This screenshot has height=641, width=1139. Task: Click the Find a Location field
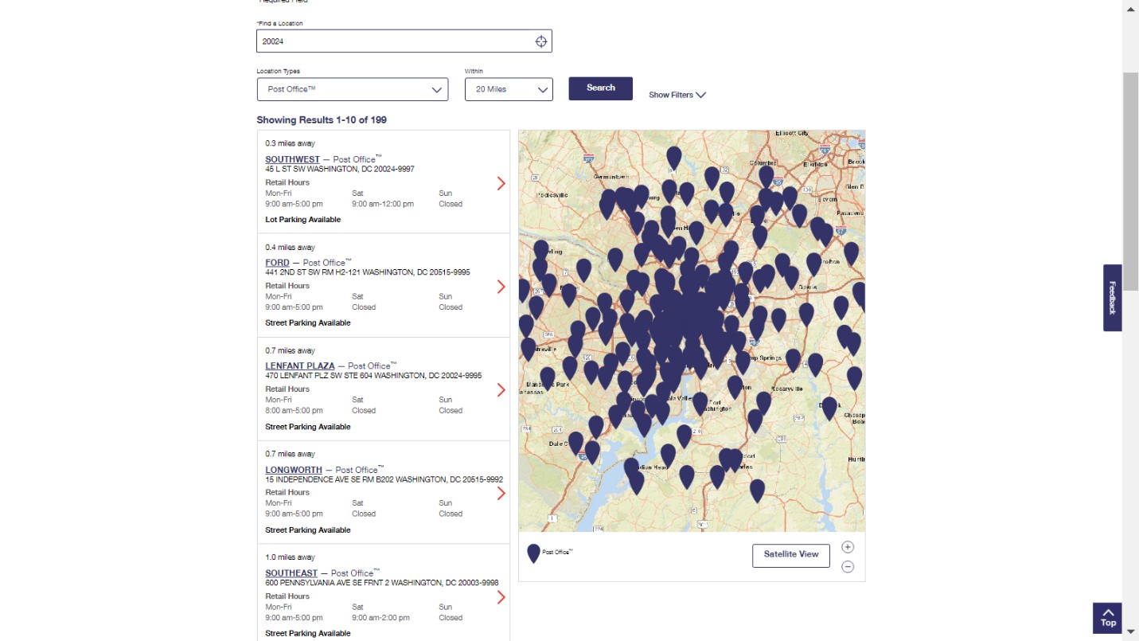[404, 41]
